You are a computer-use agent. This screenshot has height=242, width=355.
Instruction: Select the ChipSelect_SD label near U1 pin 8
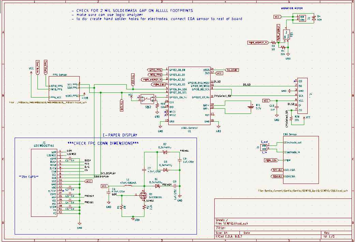click(222, 96)
